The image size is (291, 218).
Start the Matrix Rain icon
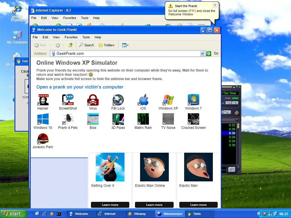tap(143, 121)
